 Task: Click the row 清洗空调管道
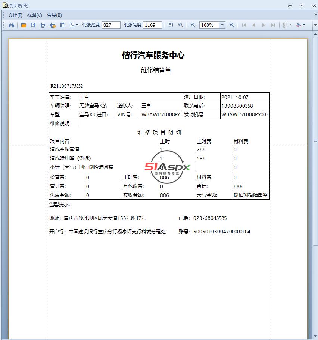(159, 150)
